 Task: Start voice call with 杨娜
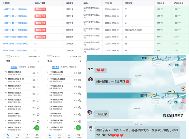[x=171, y=65]
